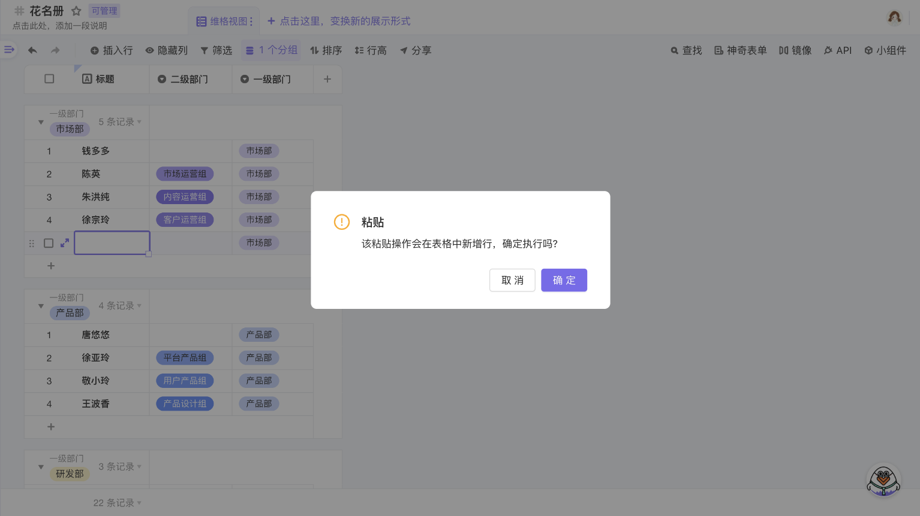Switch to the 维格视图 tab

click(x=224, y=22)
